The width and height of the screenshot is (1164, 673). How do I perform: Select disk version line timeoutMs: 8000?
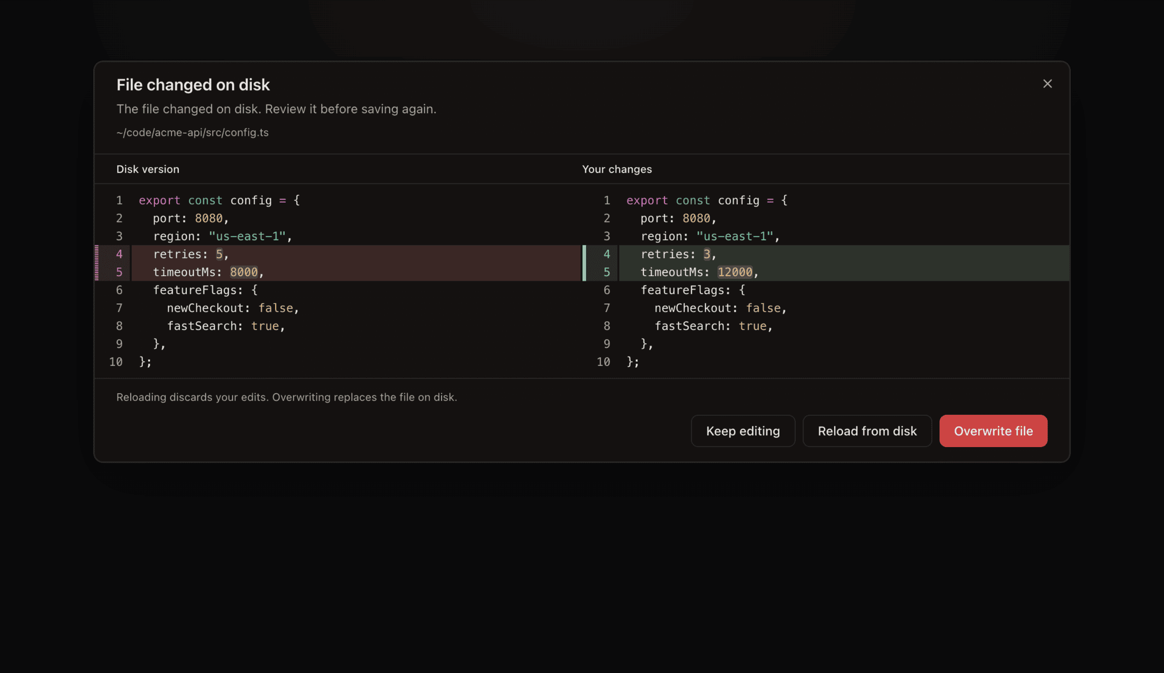pyautogui.click(x=356, y=272)
